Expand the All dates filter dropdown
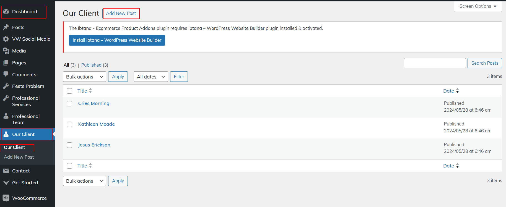506x207 pixels. (151, 77)
